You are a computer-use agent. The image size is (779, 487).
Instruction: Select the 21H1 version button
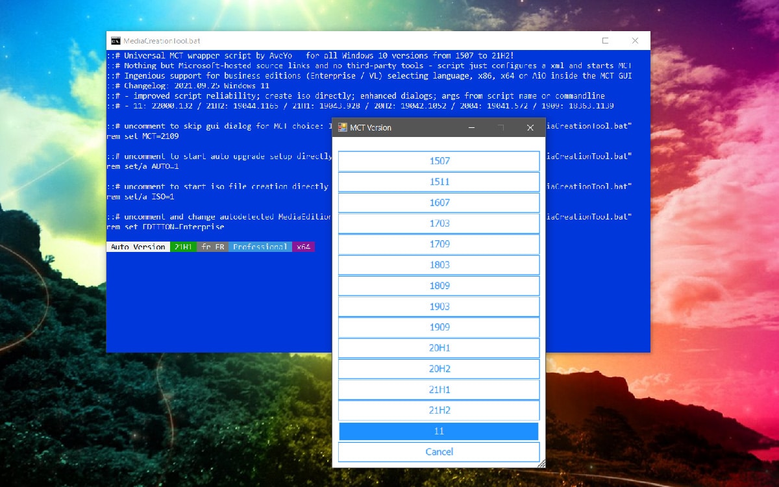click(x=439, y=390)
